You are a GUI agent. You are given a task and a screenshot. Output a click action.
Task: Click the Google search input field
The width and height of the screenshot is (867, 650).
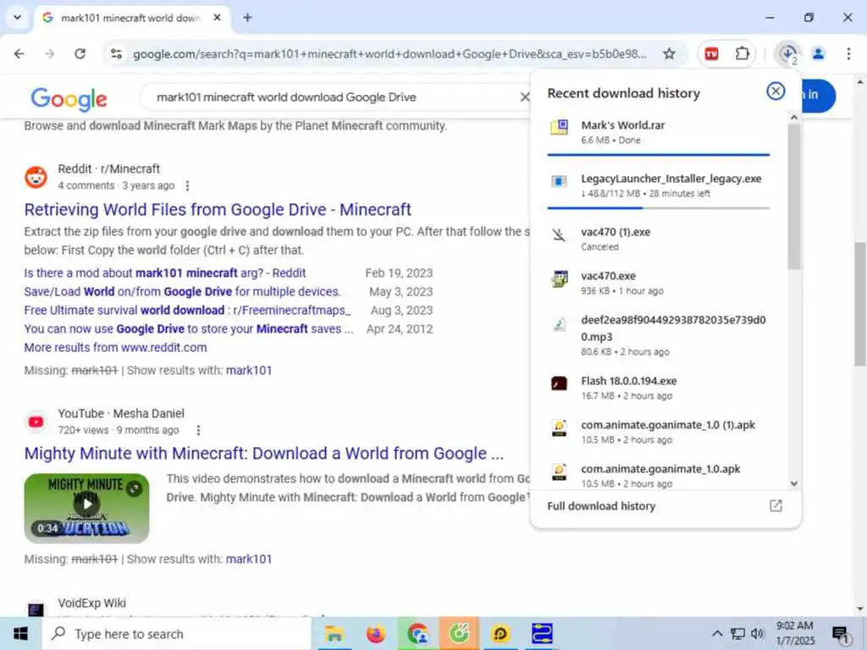coord(332,97)
